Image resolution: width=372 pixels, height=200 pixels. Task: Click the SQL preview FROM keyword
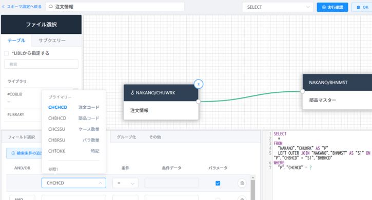278,143
